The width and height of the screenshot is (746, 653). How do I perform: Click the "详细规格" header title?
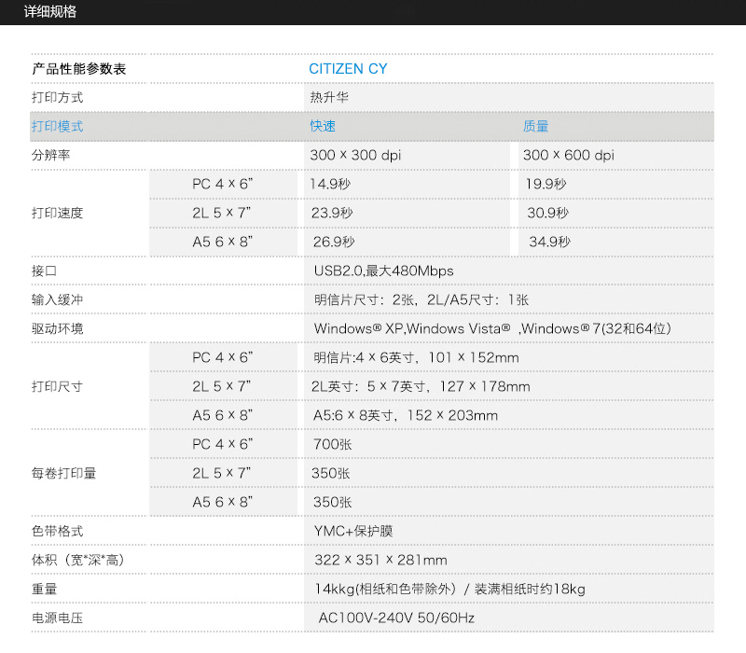tap(50, 11)
